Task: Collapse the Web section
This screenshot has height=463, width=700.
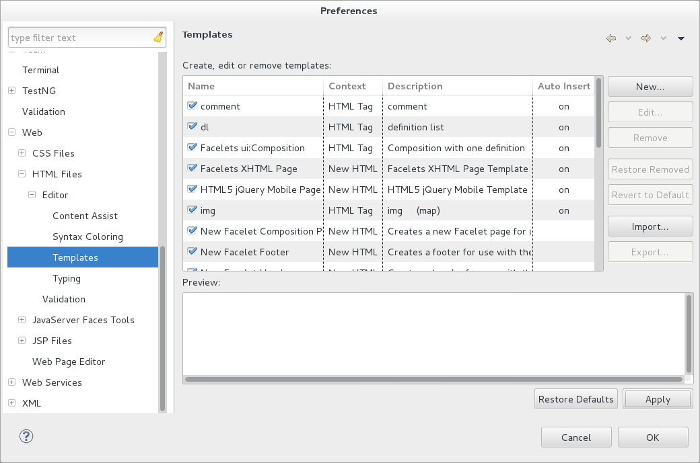Action: [x=11, y=132]
